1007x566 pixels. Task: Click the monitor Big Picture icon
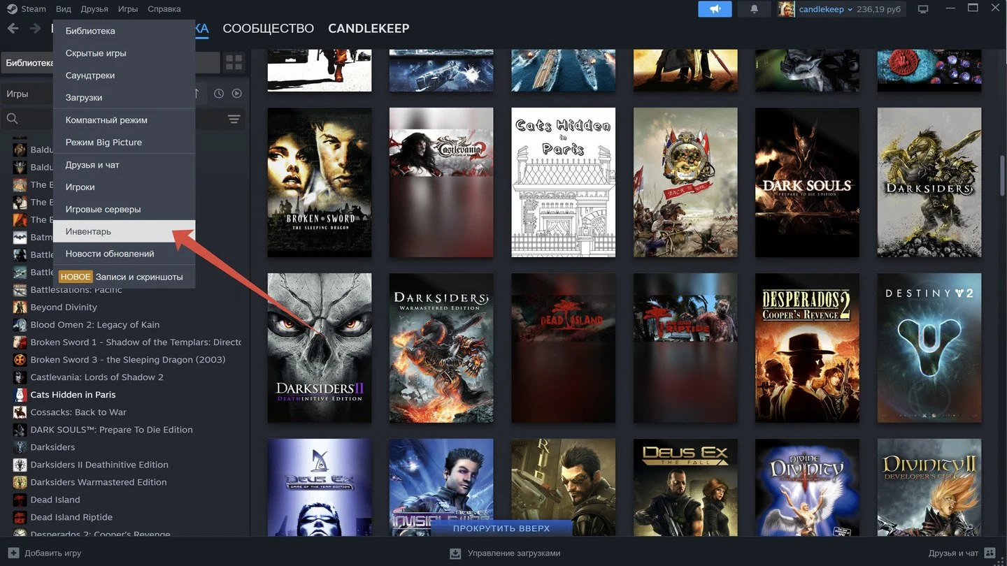click(x=923, y=9)
